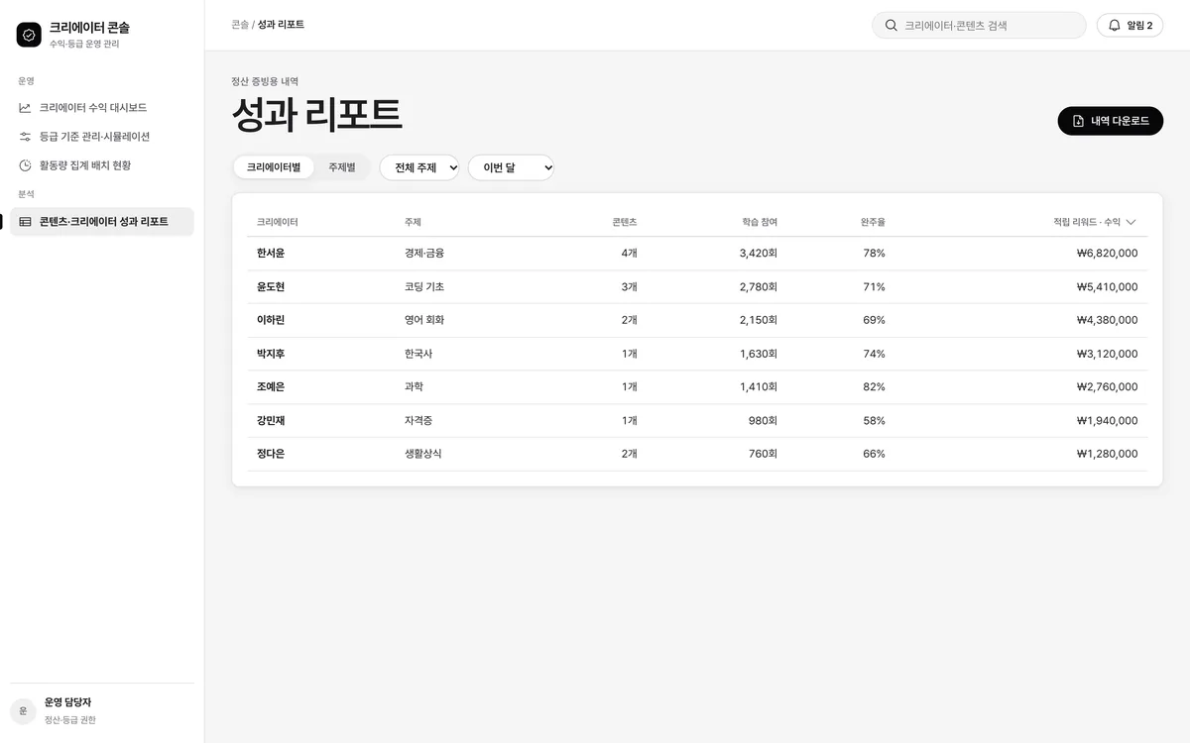Screen dimensions: 1190x743
Task: Select creator 조예은 row
Action: 697,387
